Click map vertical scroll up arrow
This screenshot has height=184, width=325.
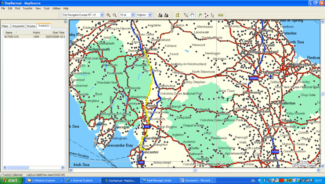point(322,21)
